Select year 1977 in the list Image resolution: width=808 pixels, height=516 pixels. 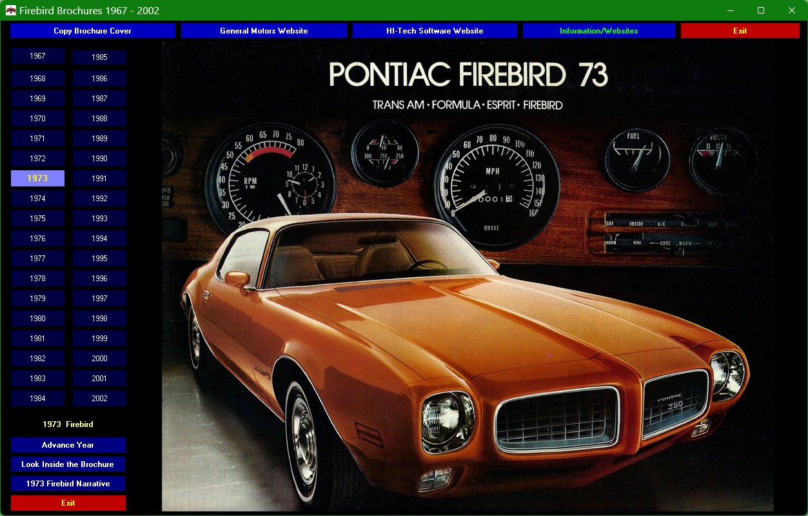pos(37,259)
